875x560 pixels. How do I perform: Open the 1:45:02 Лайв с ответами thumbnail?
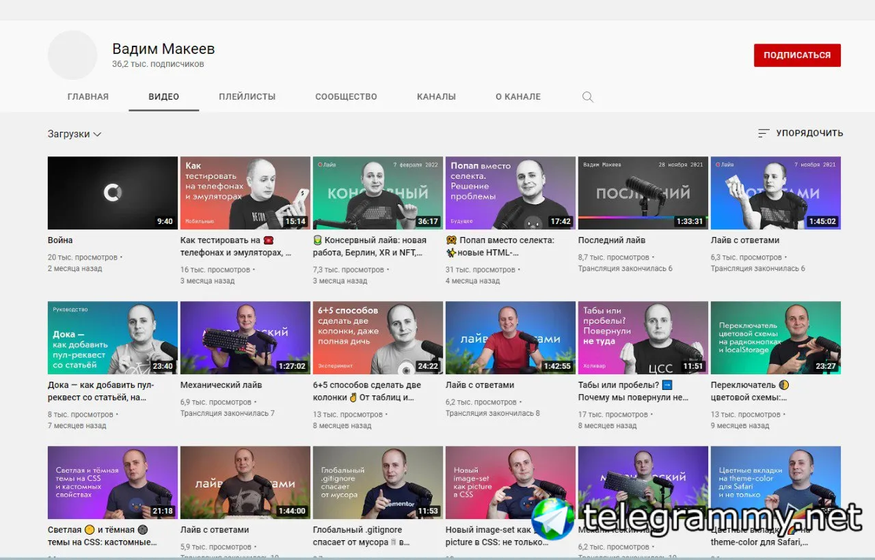pyautogui.click(x=776, y=193)
